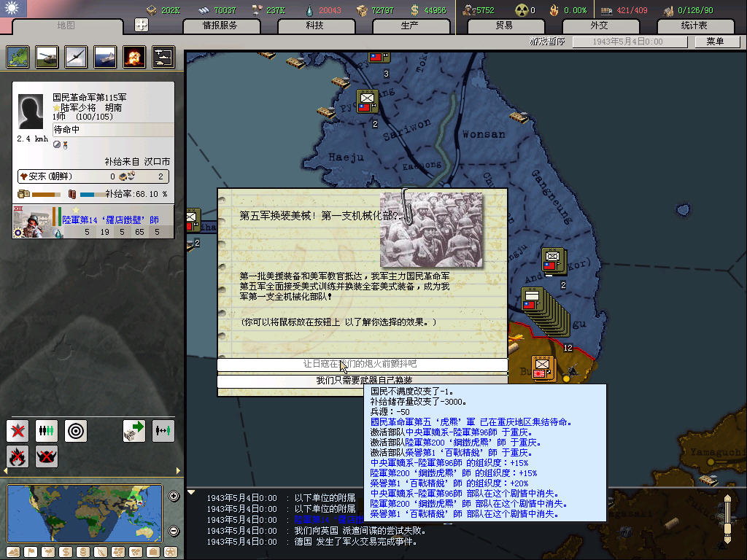Click the reinforcement soldiers icon

tap(47, 431)
